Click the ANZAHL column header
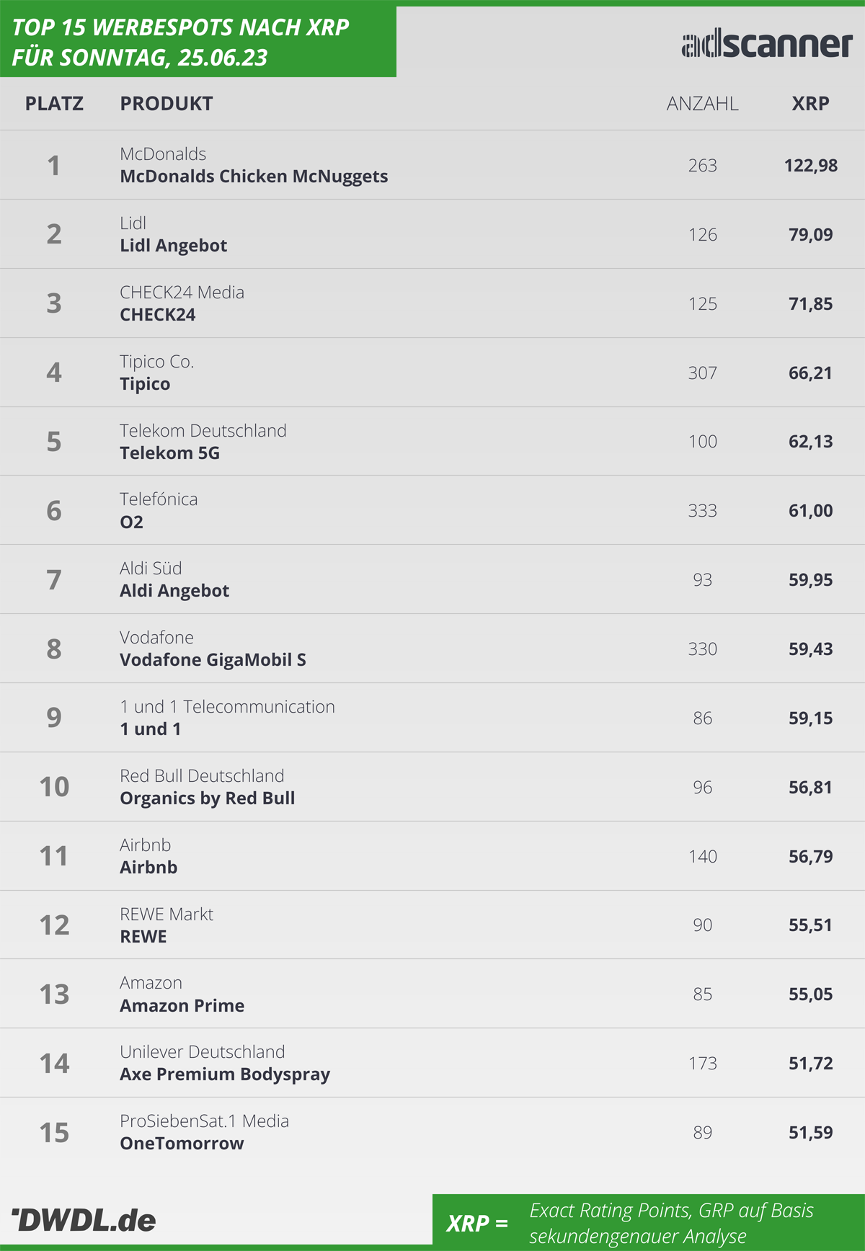Image resolution: width=865 pixels, height=1251 pixels. (703, 104)
